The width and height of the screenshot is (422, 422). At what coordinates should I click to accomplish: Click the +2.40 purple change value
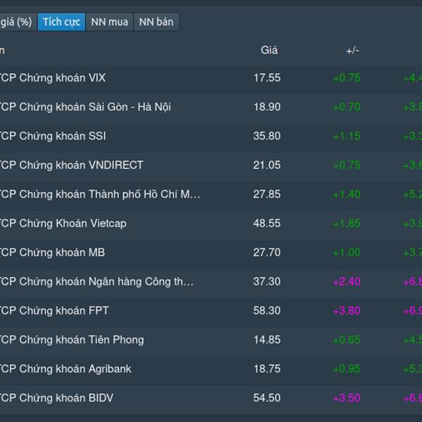tap(346, 281)
